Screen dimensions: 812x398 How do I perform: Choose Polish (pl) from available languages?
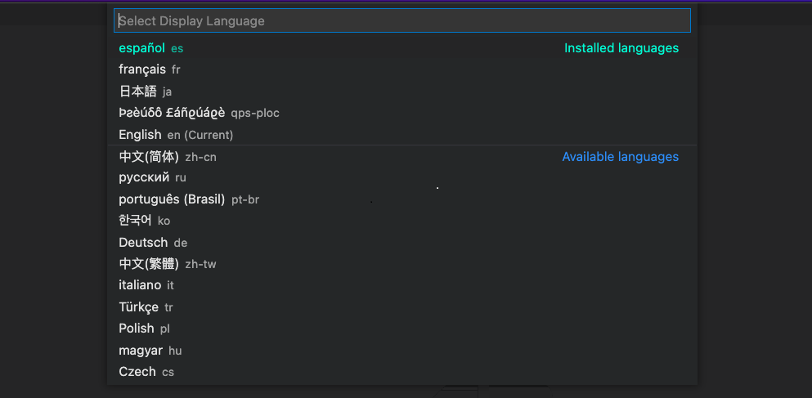tap(137, 329)
